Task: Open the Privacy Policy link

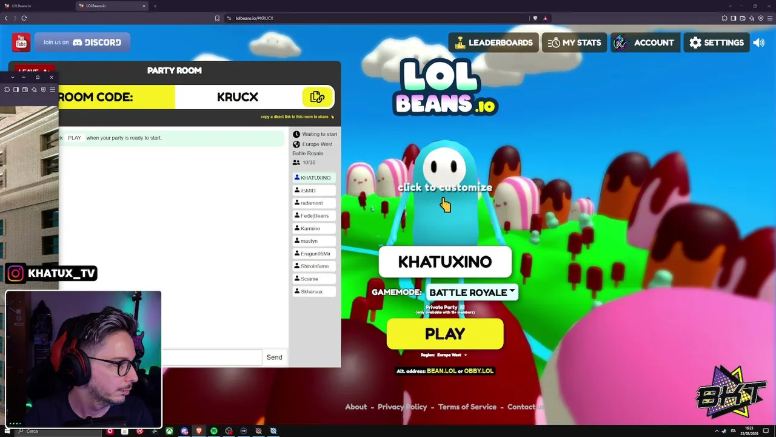Action: pyautogui.click(x=403, y=407)
